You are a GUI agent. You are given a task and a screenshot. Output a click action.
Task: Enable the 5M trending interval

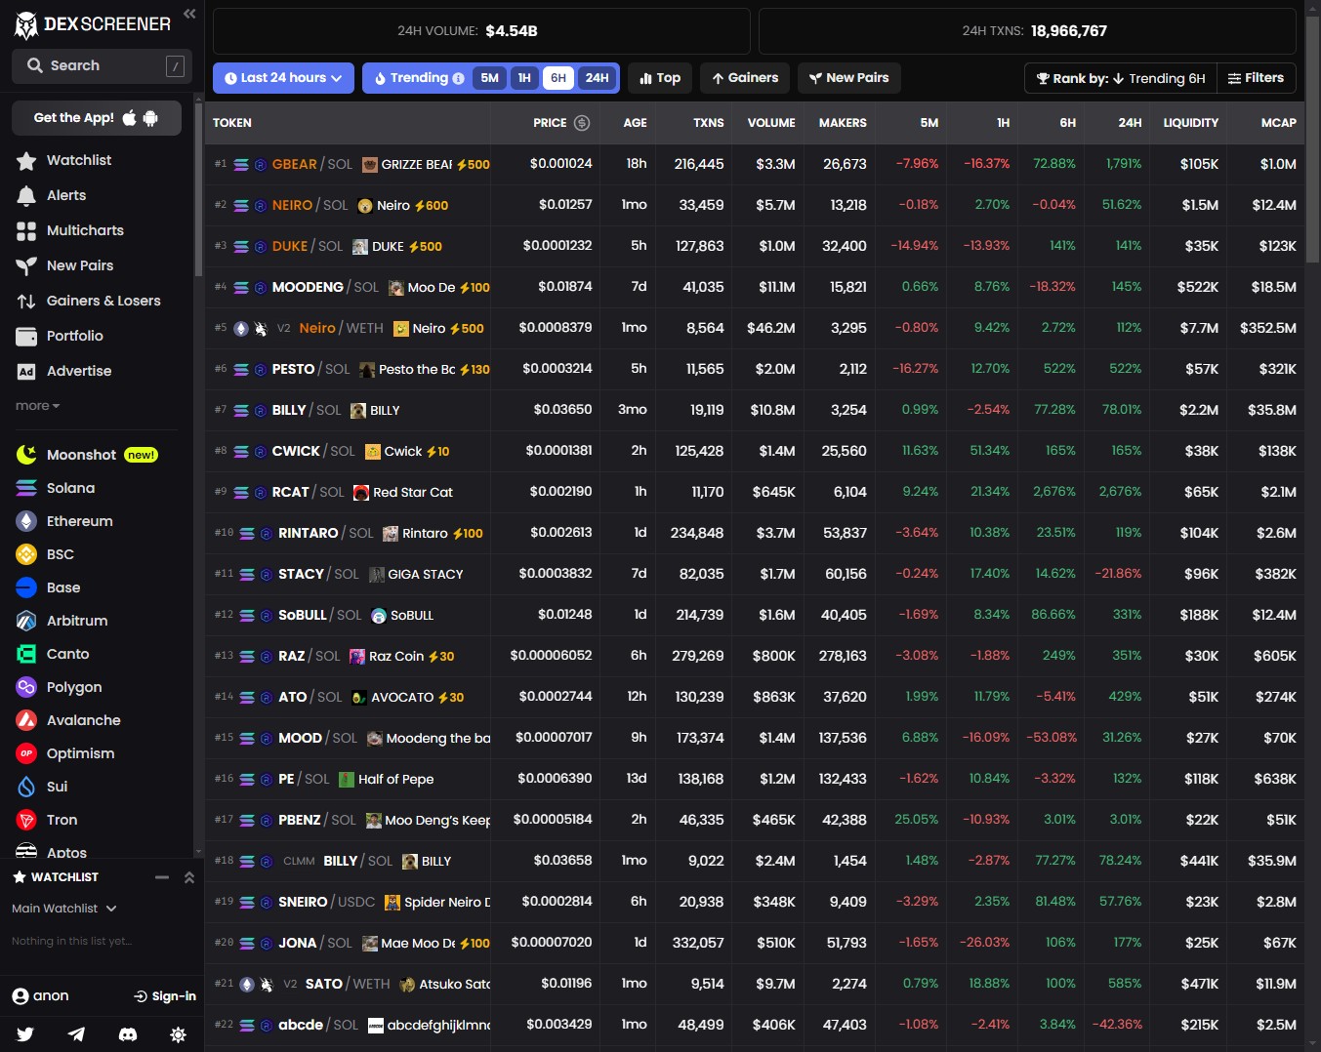tap(489, 77)
